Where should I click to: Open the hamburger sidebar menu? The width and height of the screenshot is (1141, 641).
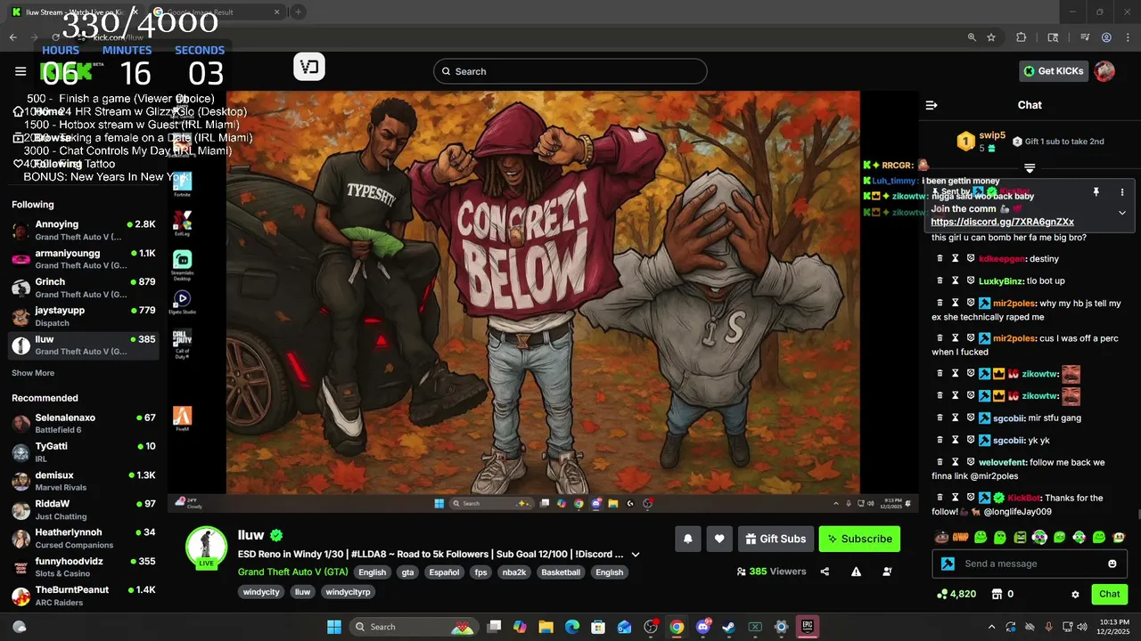tap(21, 71)
